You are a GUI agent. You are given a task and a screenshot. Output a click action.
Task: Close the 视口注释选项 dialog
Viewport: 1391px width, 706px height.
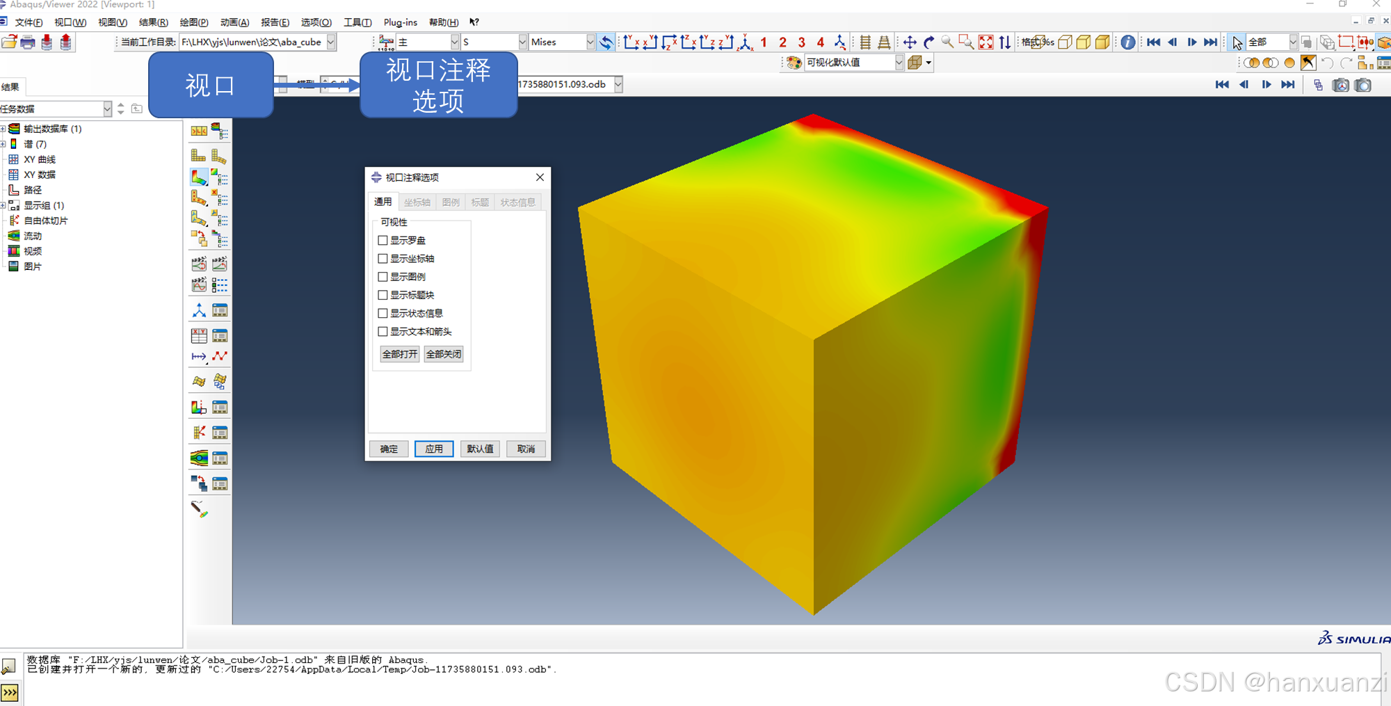pyautogui.click(x=540, y=177)
